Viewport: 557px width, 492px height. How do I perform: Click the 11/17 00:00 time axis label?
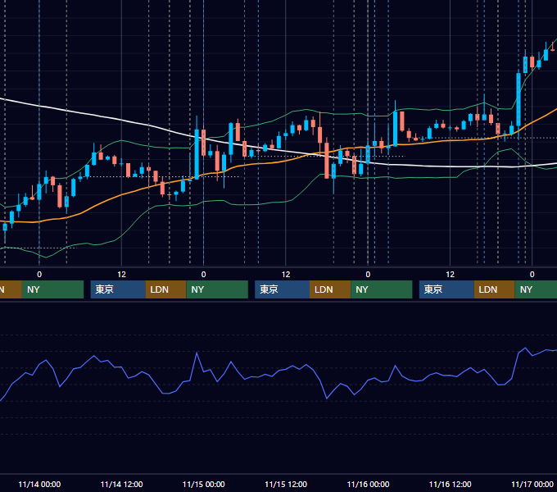click(532, 484)
